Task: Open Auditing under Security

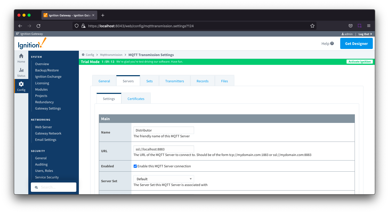Action: coord(41,164)
